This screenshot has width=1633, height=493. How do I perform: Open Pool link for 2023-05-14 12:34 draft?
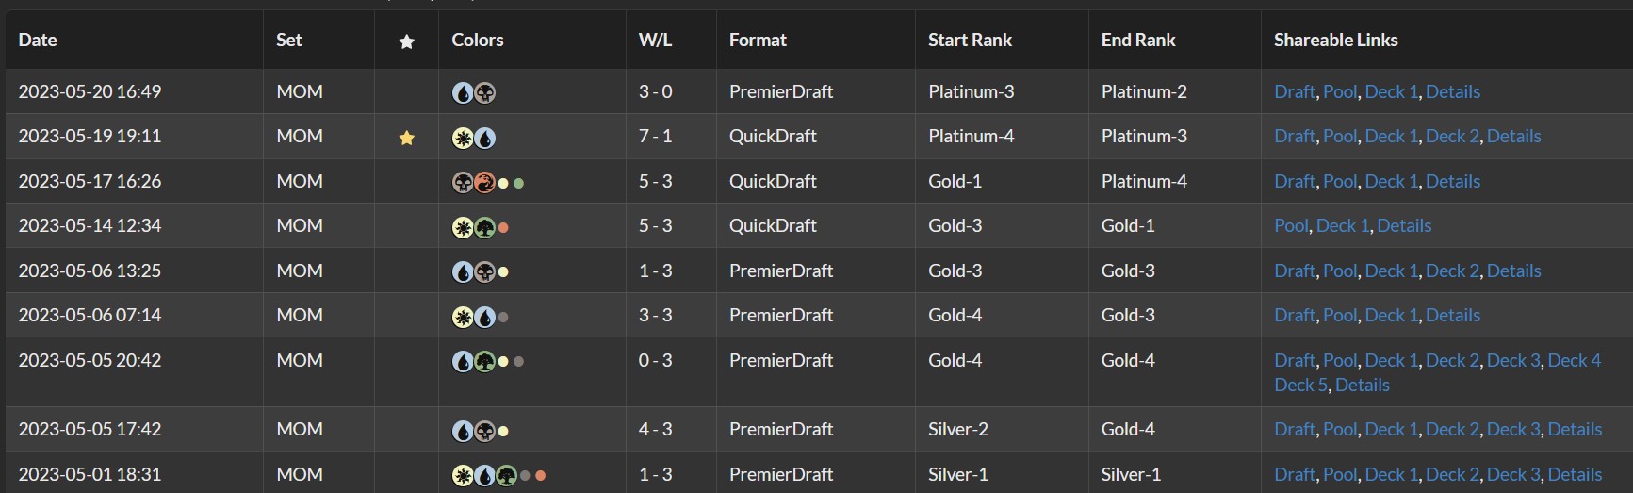1291,225
